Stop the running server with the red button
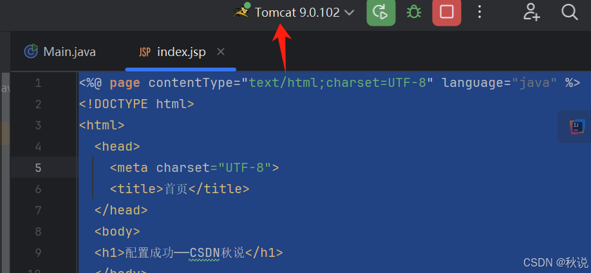Screen dimensions: 591x273 pos(447,12)
